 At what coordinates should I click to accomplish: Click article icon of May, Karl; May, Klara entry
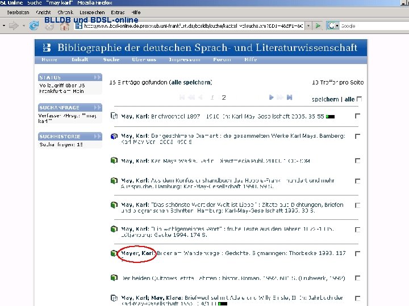click(114, 297)
